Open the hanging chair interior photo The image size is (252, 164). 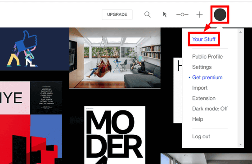click(115, 58)
